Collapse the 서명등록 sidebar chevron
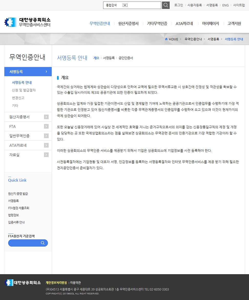The width and height of the screenshot is (249, 300). click(46, 72)
